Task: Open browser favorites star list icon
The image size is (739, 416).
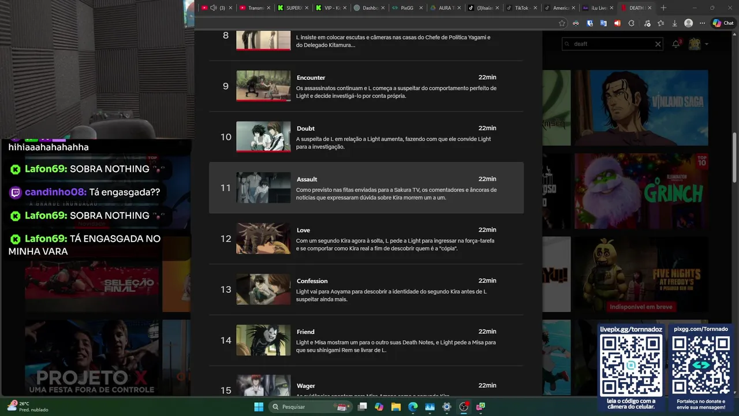Action: pos(660,23)
